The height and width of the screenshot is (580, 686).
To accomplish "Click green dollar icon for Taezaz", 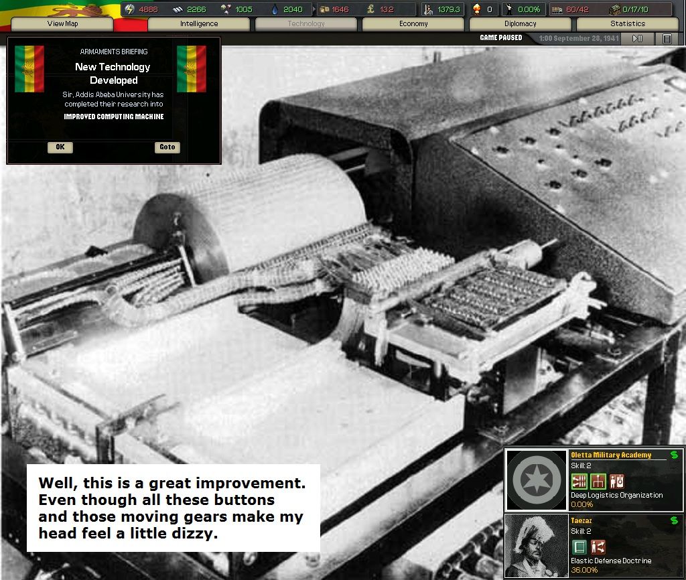I will 674,520.
